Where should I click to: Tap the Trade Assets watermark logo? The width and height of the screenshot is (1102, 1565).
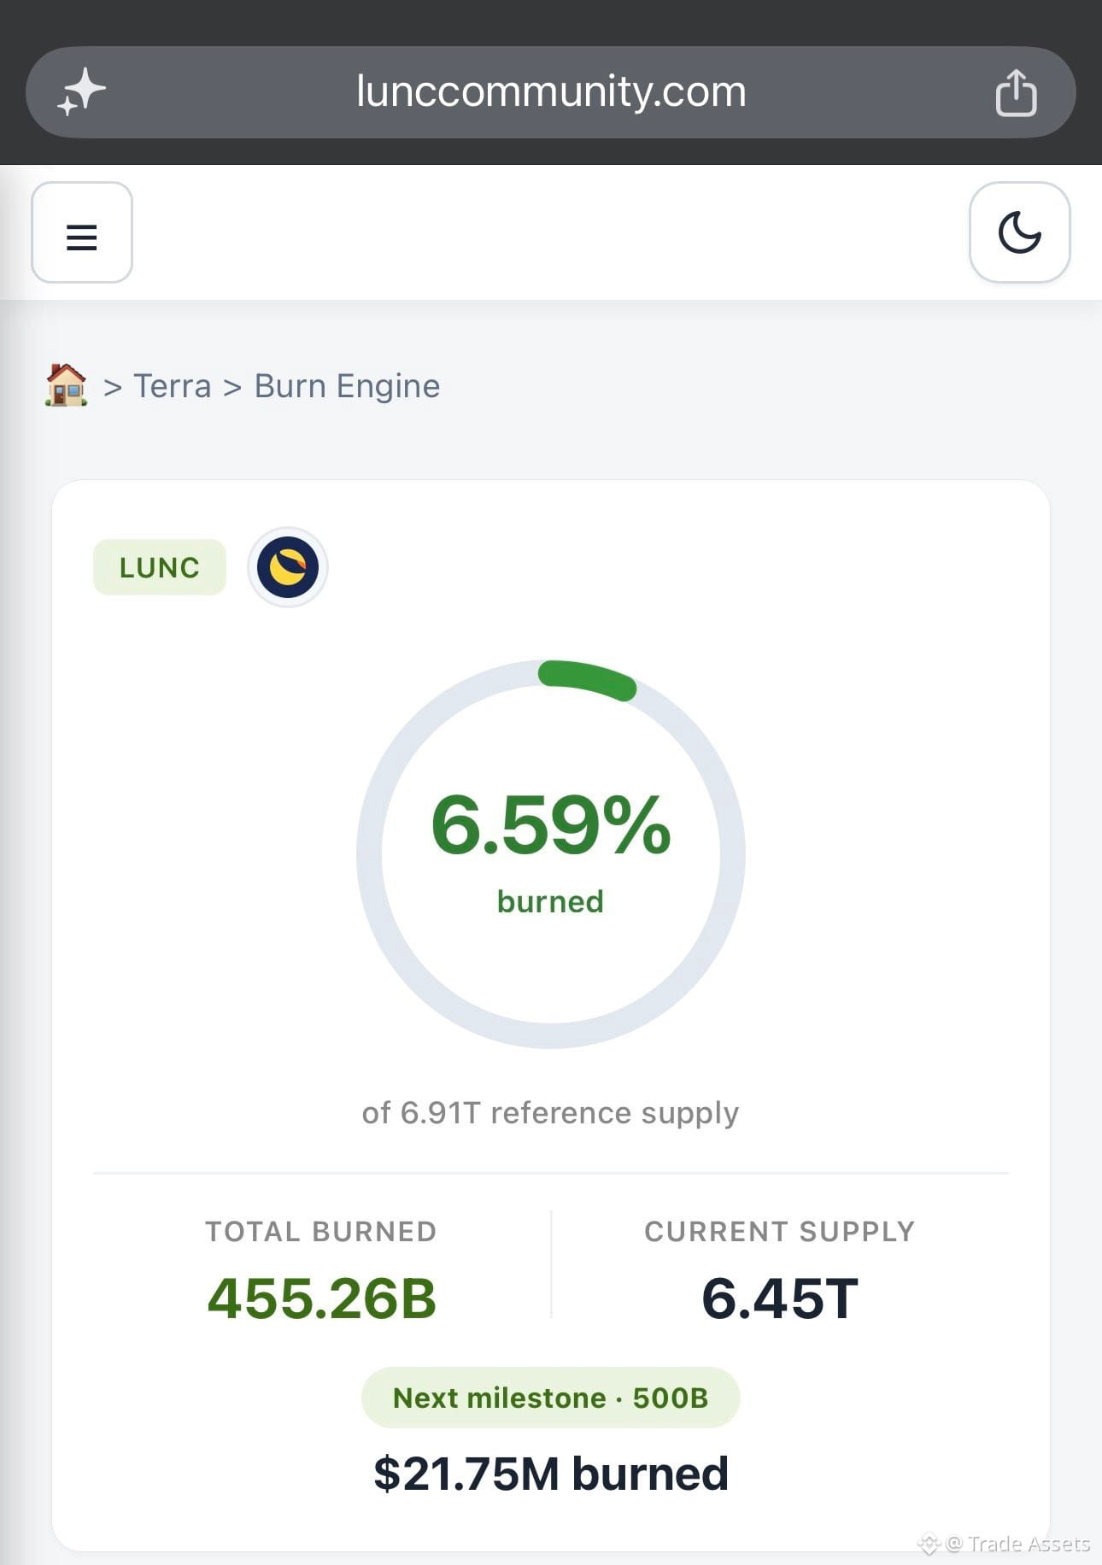coord(929,1544)
